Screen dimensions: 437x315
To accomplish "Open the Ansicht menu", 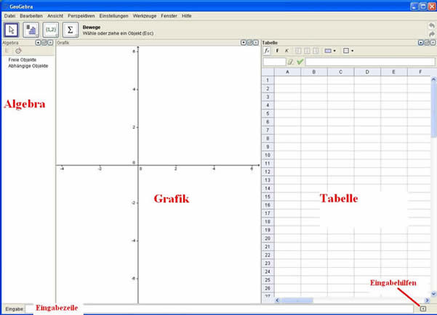I will click(x=55, y=16).
